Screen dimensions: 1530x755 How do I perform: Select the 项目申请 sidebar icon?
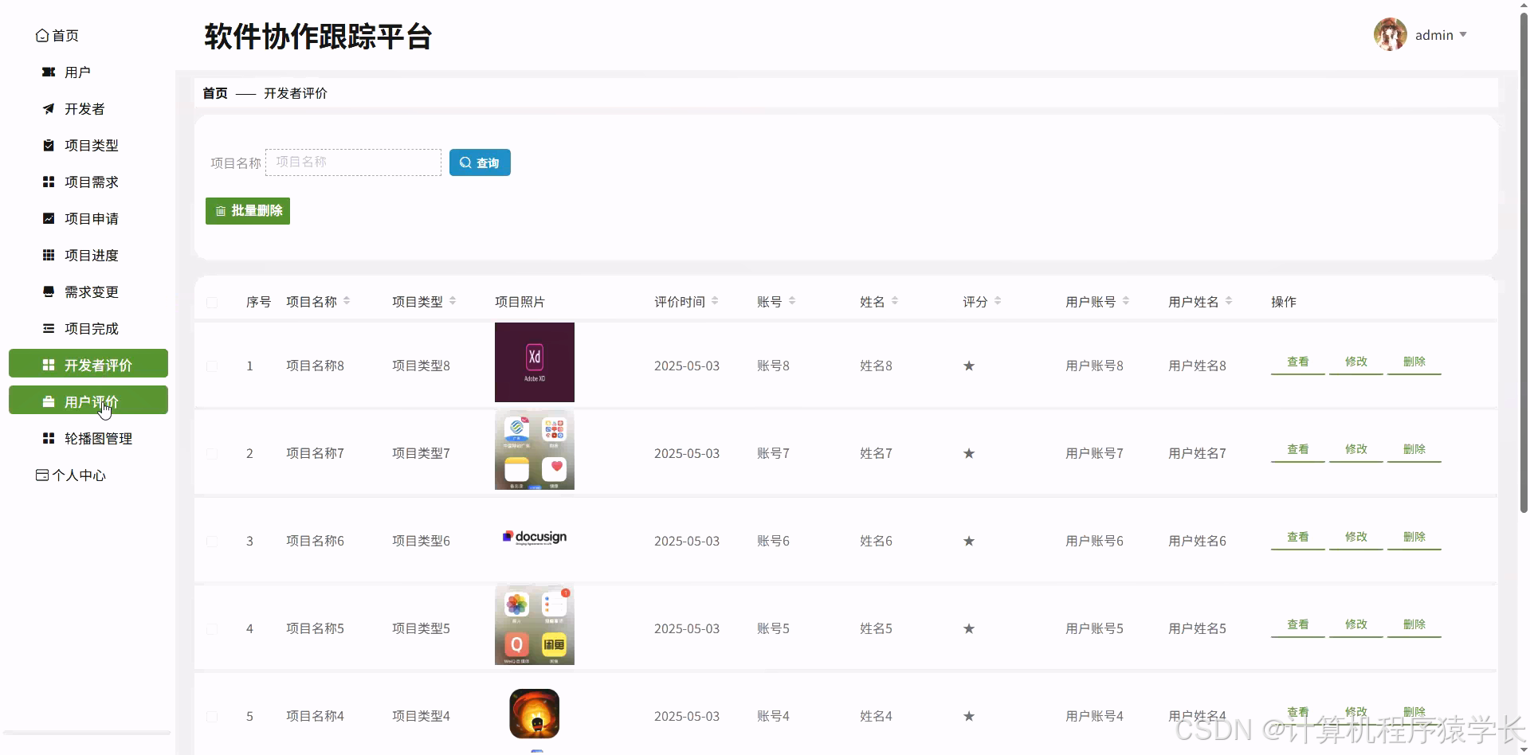pos(48,218)
